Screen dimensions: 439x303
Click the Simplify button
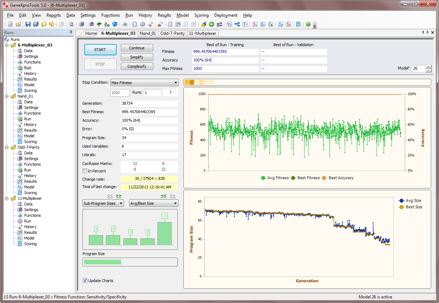[x=137, y=57]
